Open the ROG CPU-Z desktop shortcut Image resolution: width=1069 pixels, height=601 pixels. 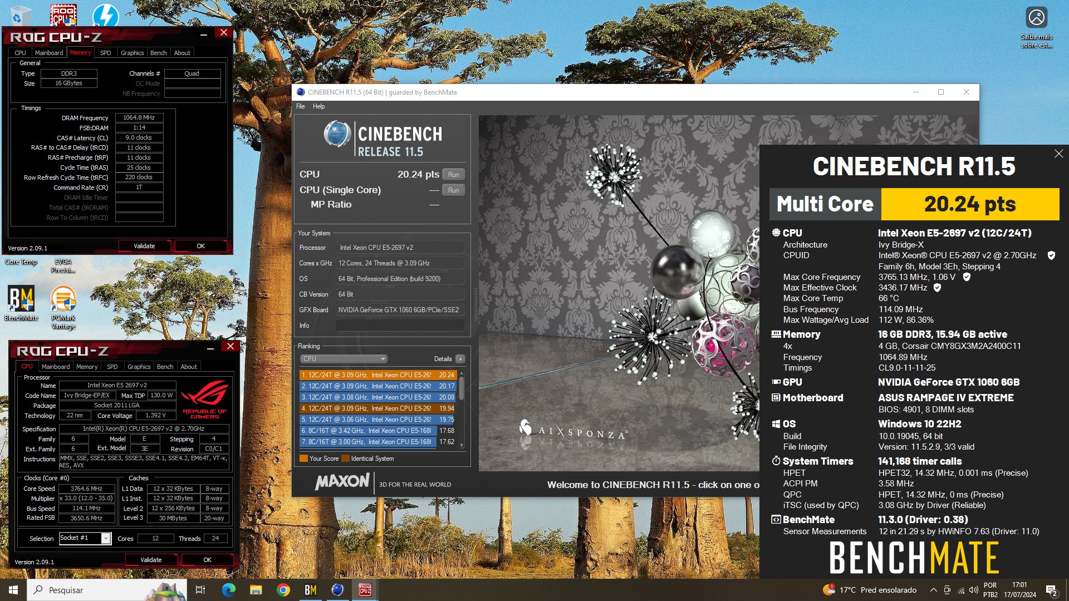pyautogui.click(x=63, y=15)
